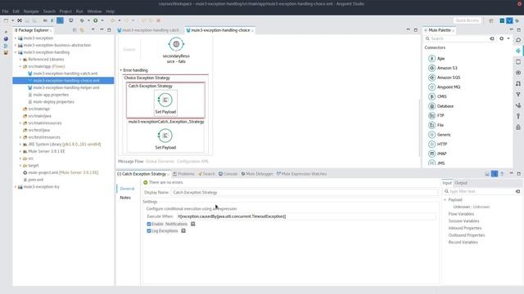524x294 pixels.
Task: Open Package Explorer view menu dropdown
Action: click(93, 30)
